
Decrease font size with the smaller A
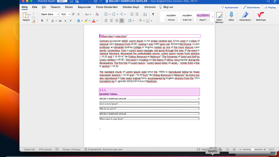[x=79, y=14]
